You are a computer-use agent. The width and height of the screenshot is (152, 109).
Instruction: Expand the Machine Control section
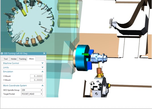(x=42, y=63)
